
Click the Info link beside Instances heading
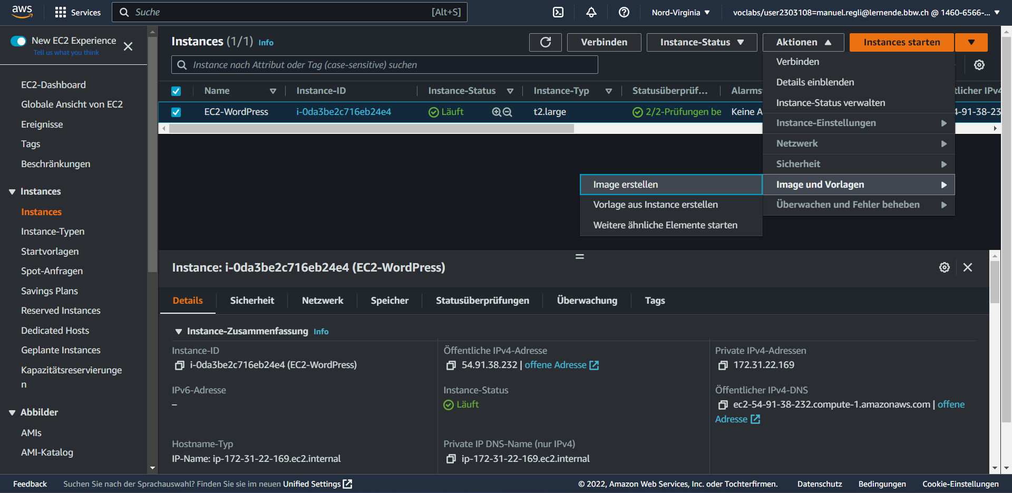point(266,43)
